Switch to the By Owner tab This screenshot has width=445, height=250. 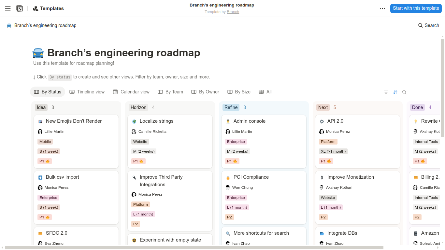(205, 92)
